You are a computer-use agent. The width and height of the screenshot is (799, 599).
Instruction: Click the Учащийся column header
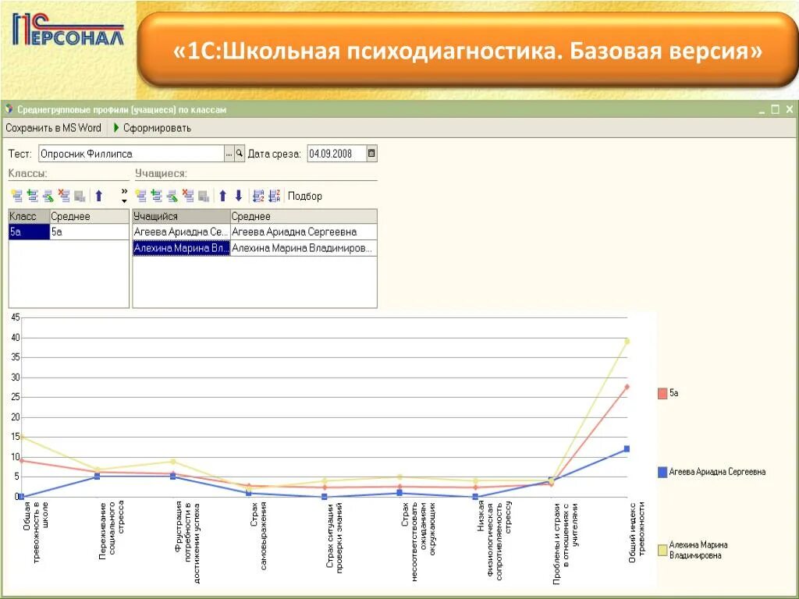point(181,216)
